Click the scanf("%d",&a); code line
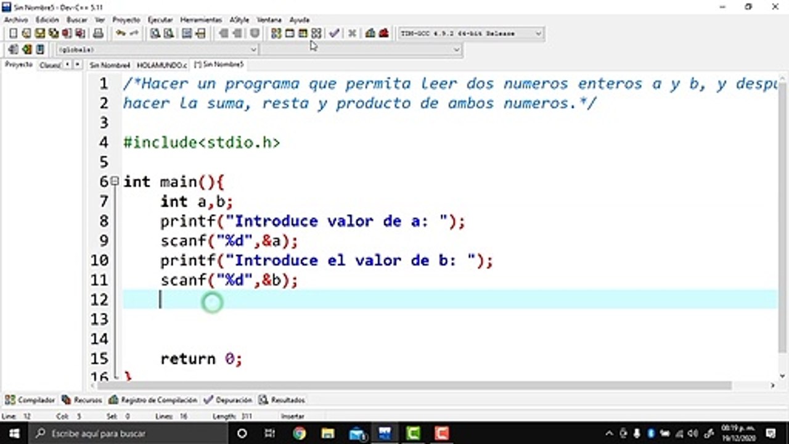This screenshot has height=444, width=789. (x=229, y=240)
